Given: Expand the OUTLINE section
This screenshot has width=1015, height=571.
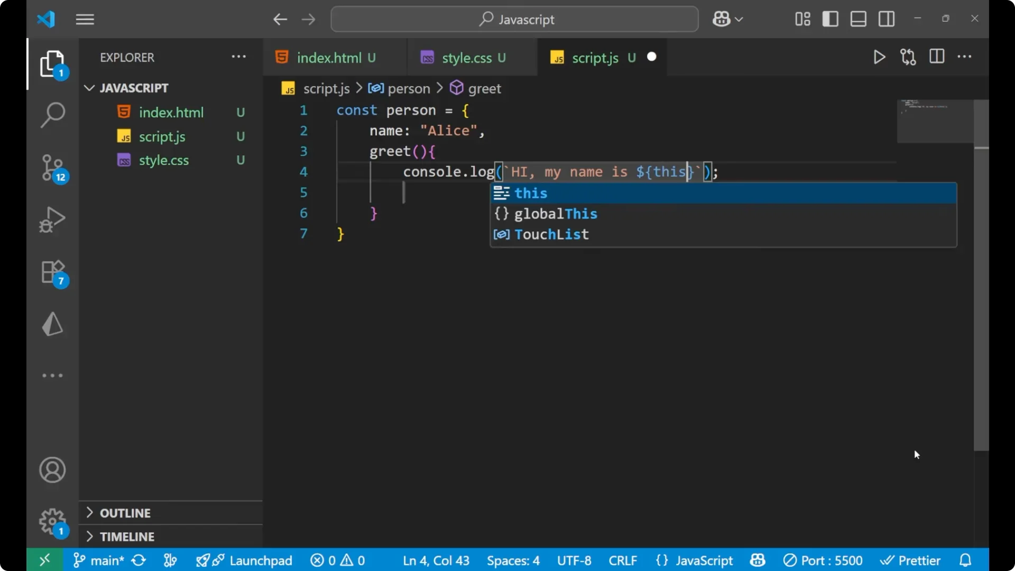Looking at the screenshot, I should 125,513.
